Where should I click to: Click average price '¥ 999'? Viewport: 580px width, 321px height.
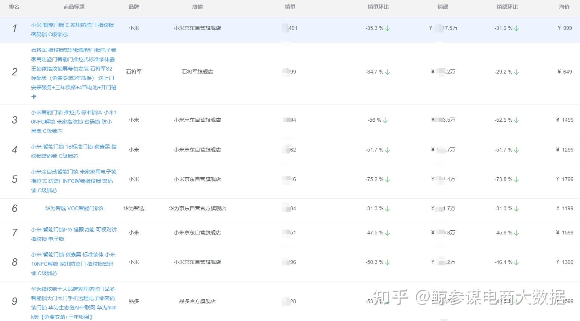click(x=565, y=28)
